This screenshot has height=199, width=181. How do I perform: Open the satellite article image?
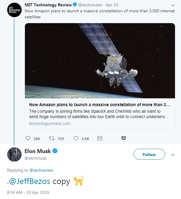pos(100,61)
